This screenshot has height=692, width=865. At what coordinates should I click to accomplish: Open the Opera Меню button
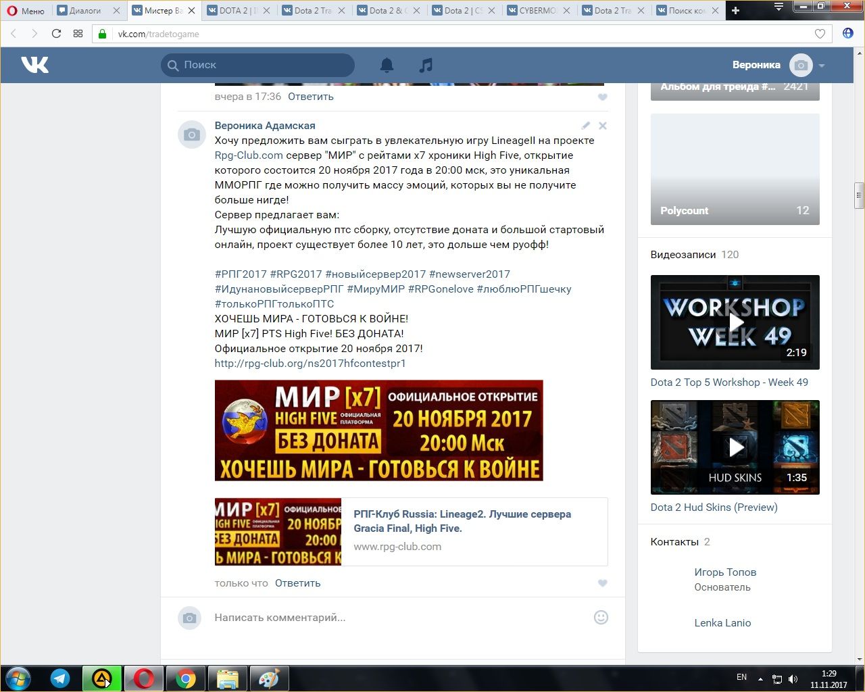26,10
